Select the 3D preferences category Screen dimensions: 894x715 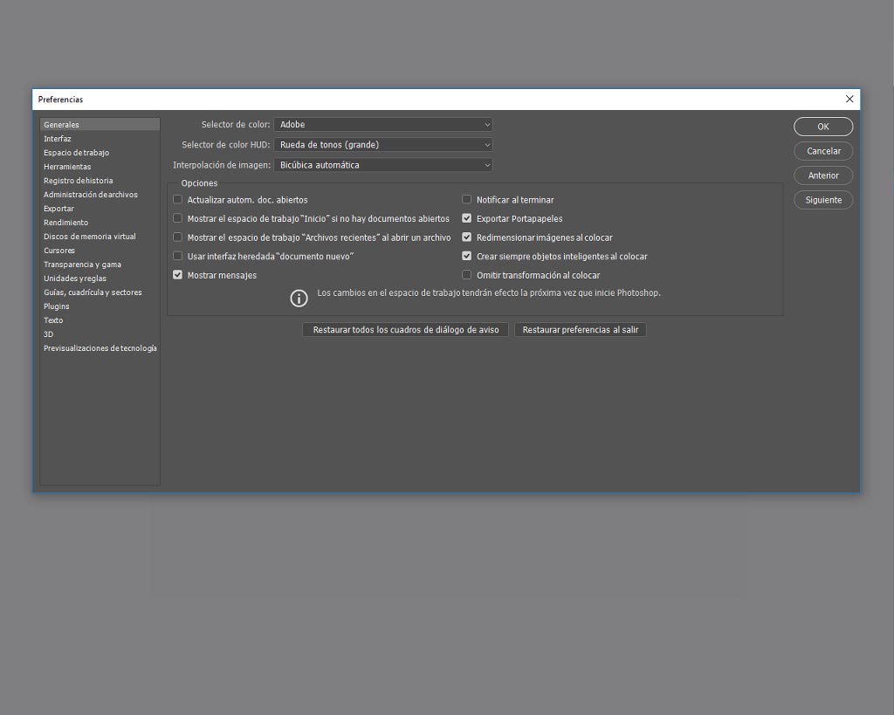pyautogui.click(x=100, y=334)
